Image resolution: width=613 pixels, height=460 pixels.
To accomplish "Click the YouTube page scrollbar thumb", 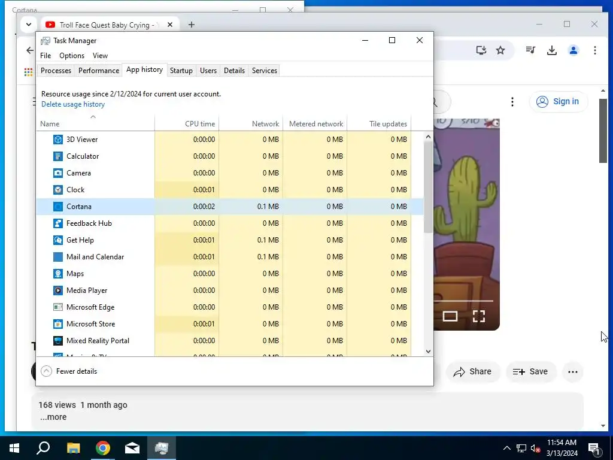I will (x=603, y=131).
